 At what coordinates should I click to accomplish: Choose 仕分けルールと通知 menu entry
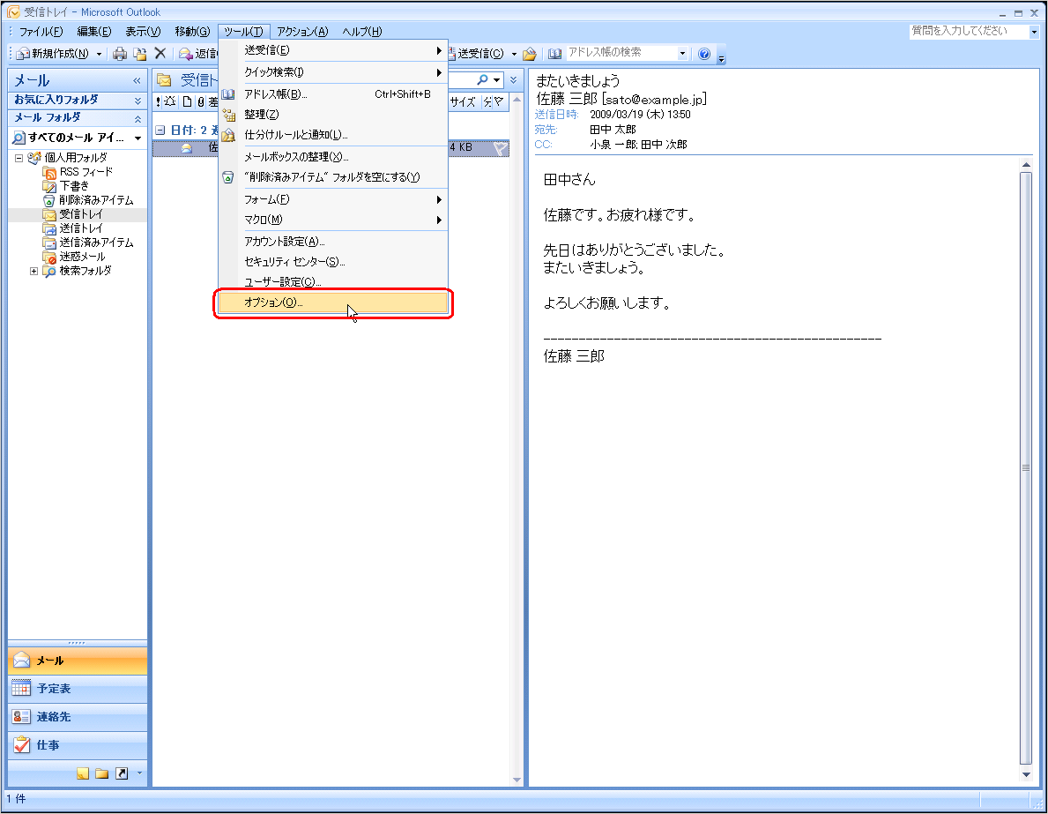333,134
